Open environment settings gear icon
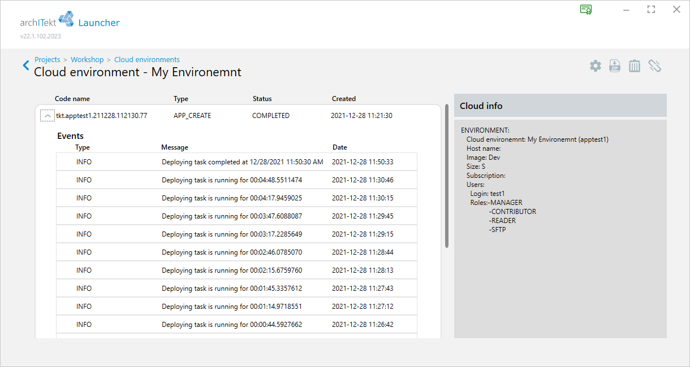The height and width of the screenshot is (367, 690). [x=596, y=66]
